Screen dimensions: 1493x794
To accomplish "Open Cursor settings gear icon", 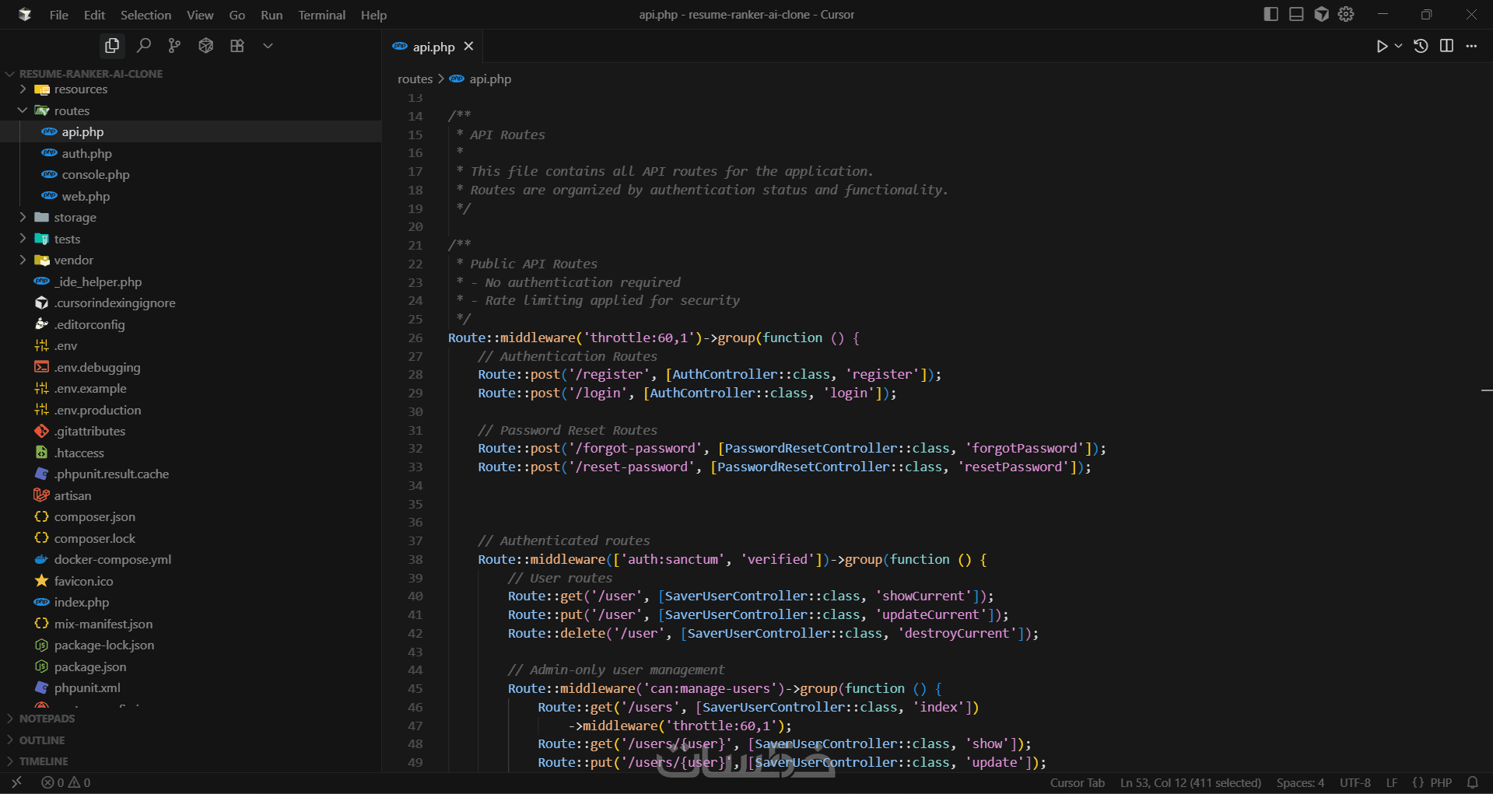I will pos(1347,14).
